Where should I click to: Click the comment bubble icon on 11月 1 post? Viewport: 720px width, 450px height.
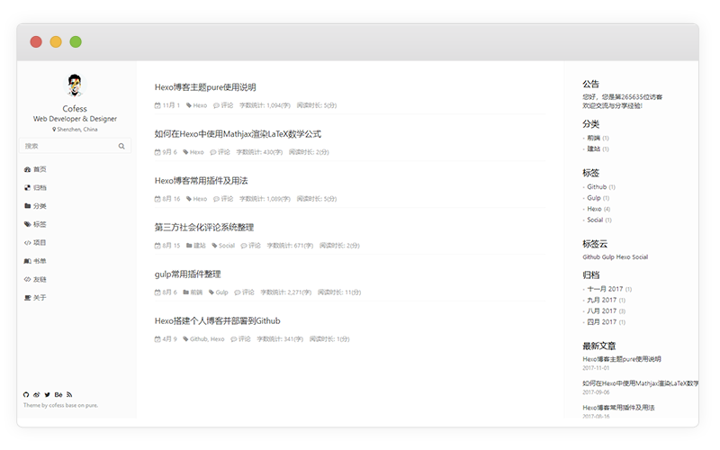click(x=216, y=105)
